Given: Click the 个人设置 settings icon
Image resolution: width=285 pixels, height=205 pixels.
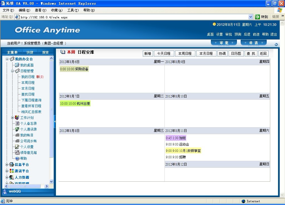Looking at the screenshot, I should (17, 147).
